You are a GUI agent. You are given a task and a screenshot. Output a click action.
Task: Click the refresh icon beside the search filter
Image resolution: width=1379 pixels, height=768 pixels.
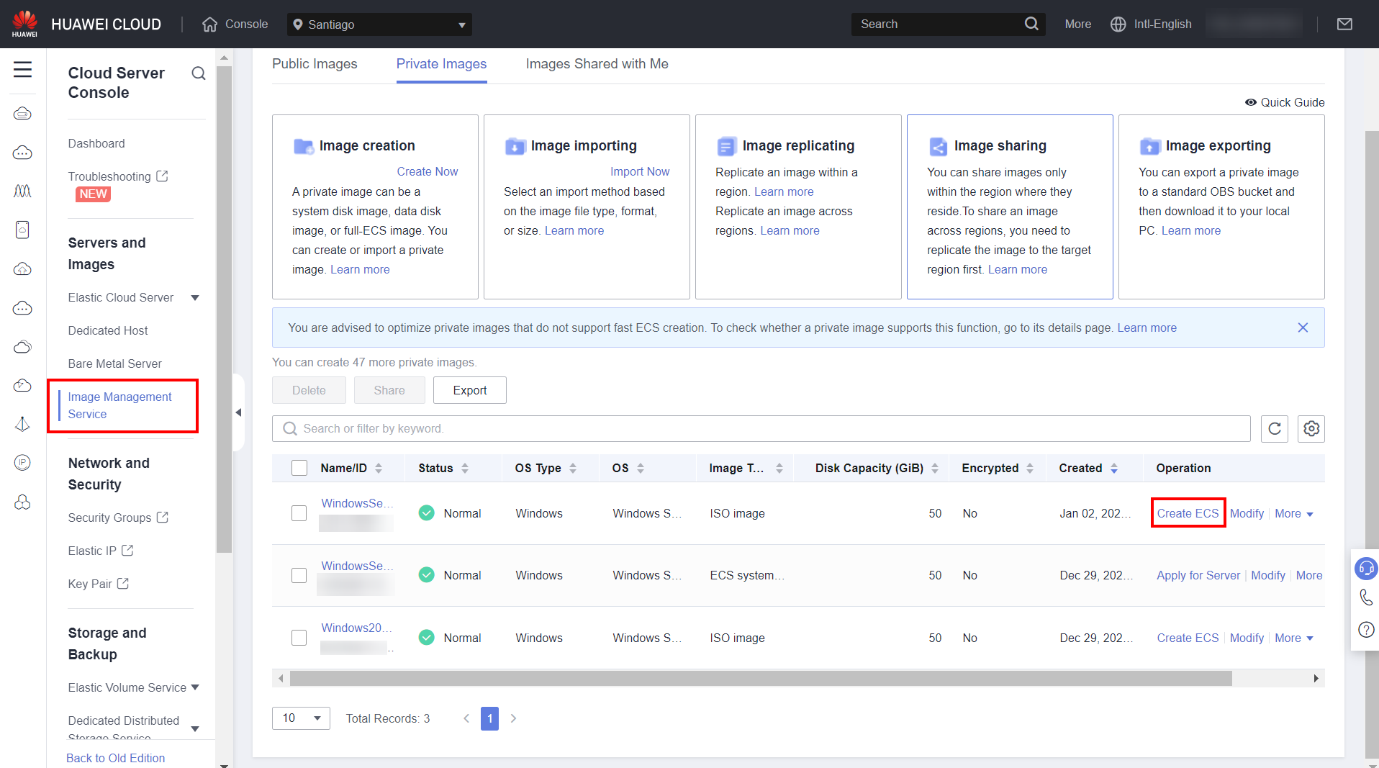click(x=1274, y=429)
